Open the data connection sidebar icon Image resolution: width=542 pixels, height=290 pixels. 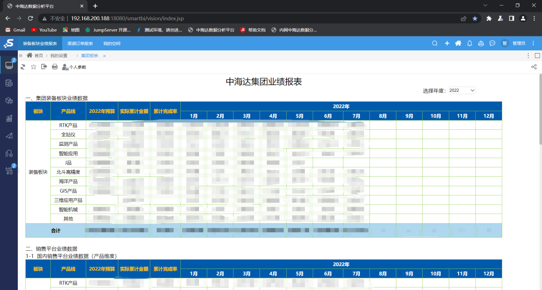point(9,83)
